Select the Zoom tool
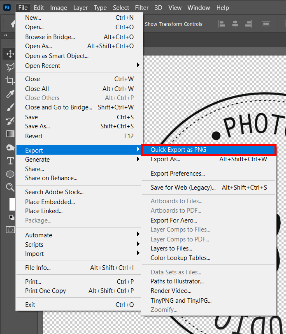Image resolution: width=286 pixels, height=334 pixels. click(10, 187)
